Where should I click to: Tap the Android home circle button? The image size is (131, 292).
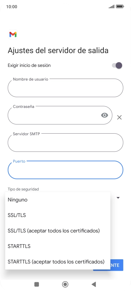point(65,284)
